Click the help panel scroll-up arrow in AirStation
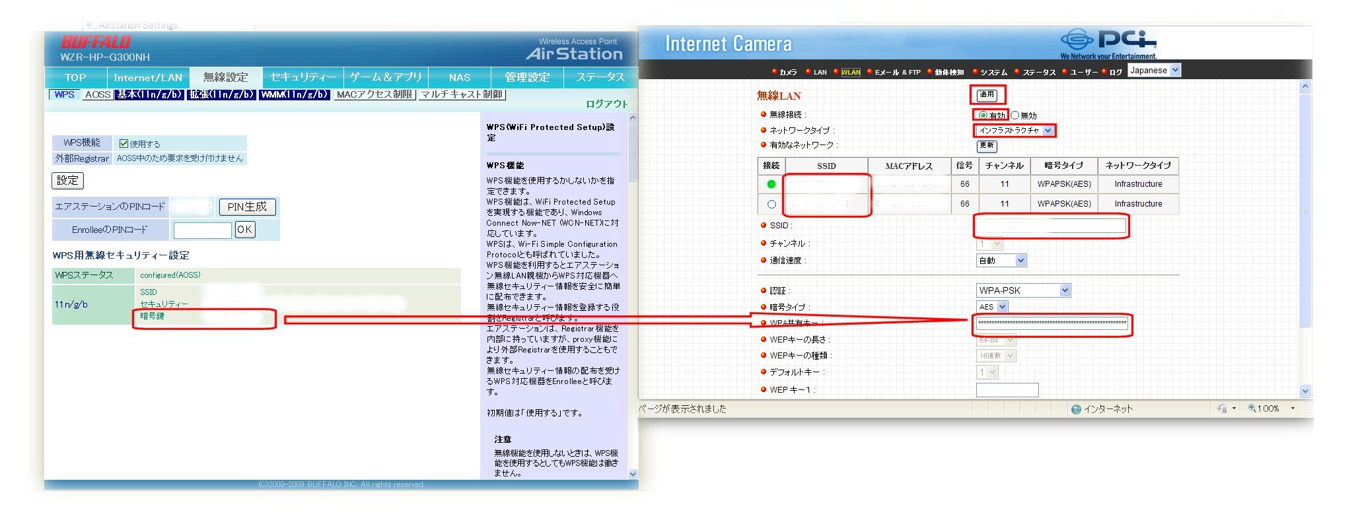Viewport: 1356px width, 526px height. [x=633, y=117]
